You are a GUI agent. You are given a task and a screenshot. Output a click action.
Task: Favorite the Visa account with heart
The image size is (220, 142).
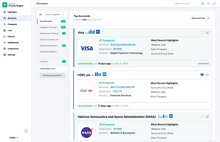[x=202, y=33]
